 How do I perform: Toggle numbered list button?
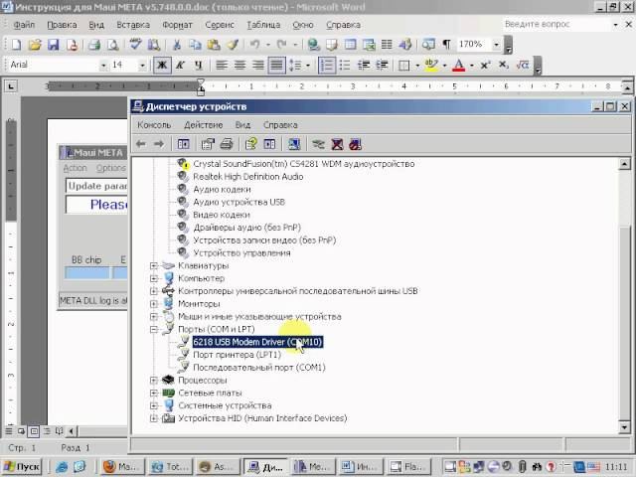327,65
